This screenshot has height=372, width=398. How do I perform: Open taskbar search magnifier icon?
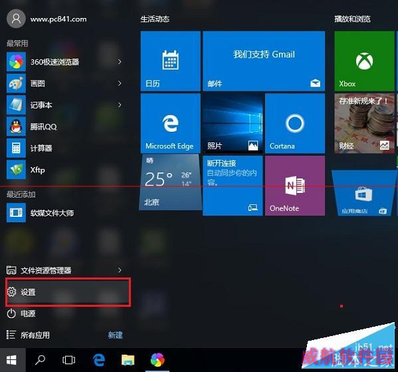click(40, 360)
